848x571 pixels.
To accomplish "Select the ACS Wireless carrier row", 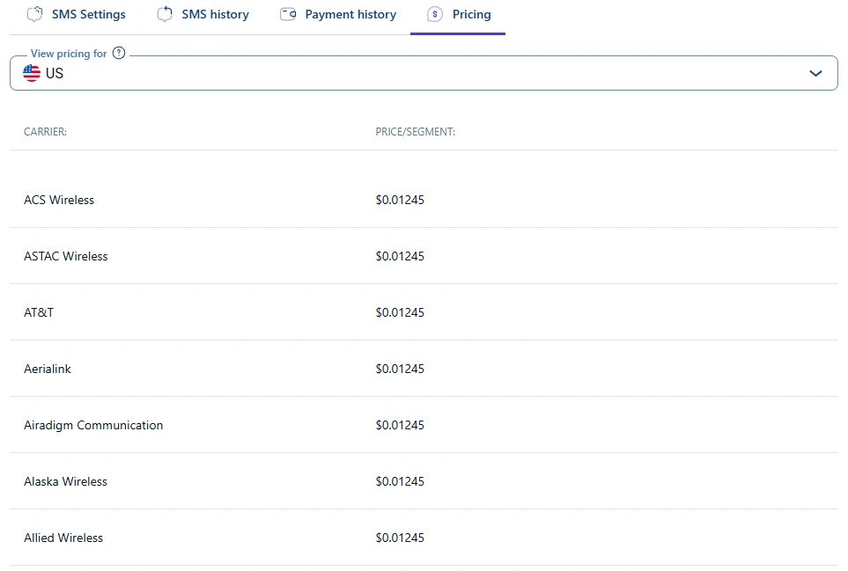I will tap(59, 200).
